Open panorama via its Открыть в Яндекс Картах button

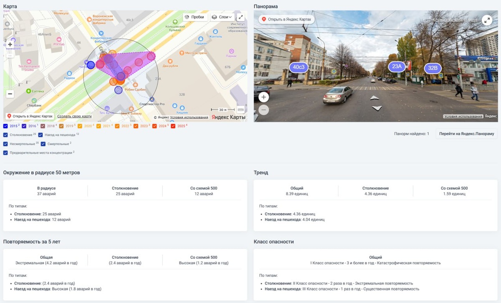coord(286,19)
